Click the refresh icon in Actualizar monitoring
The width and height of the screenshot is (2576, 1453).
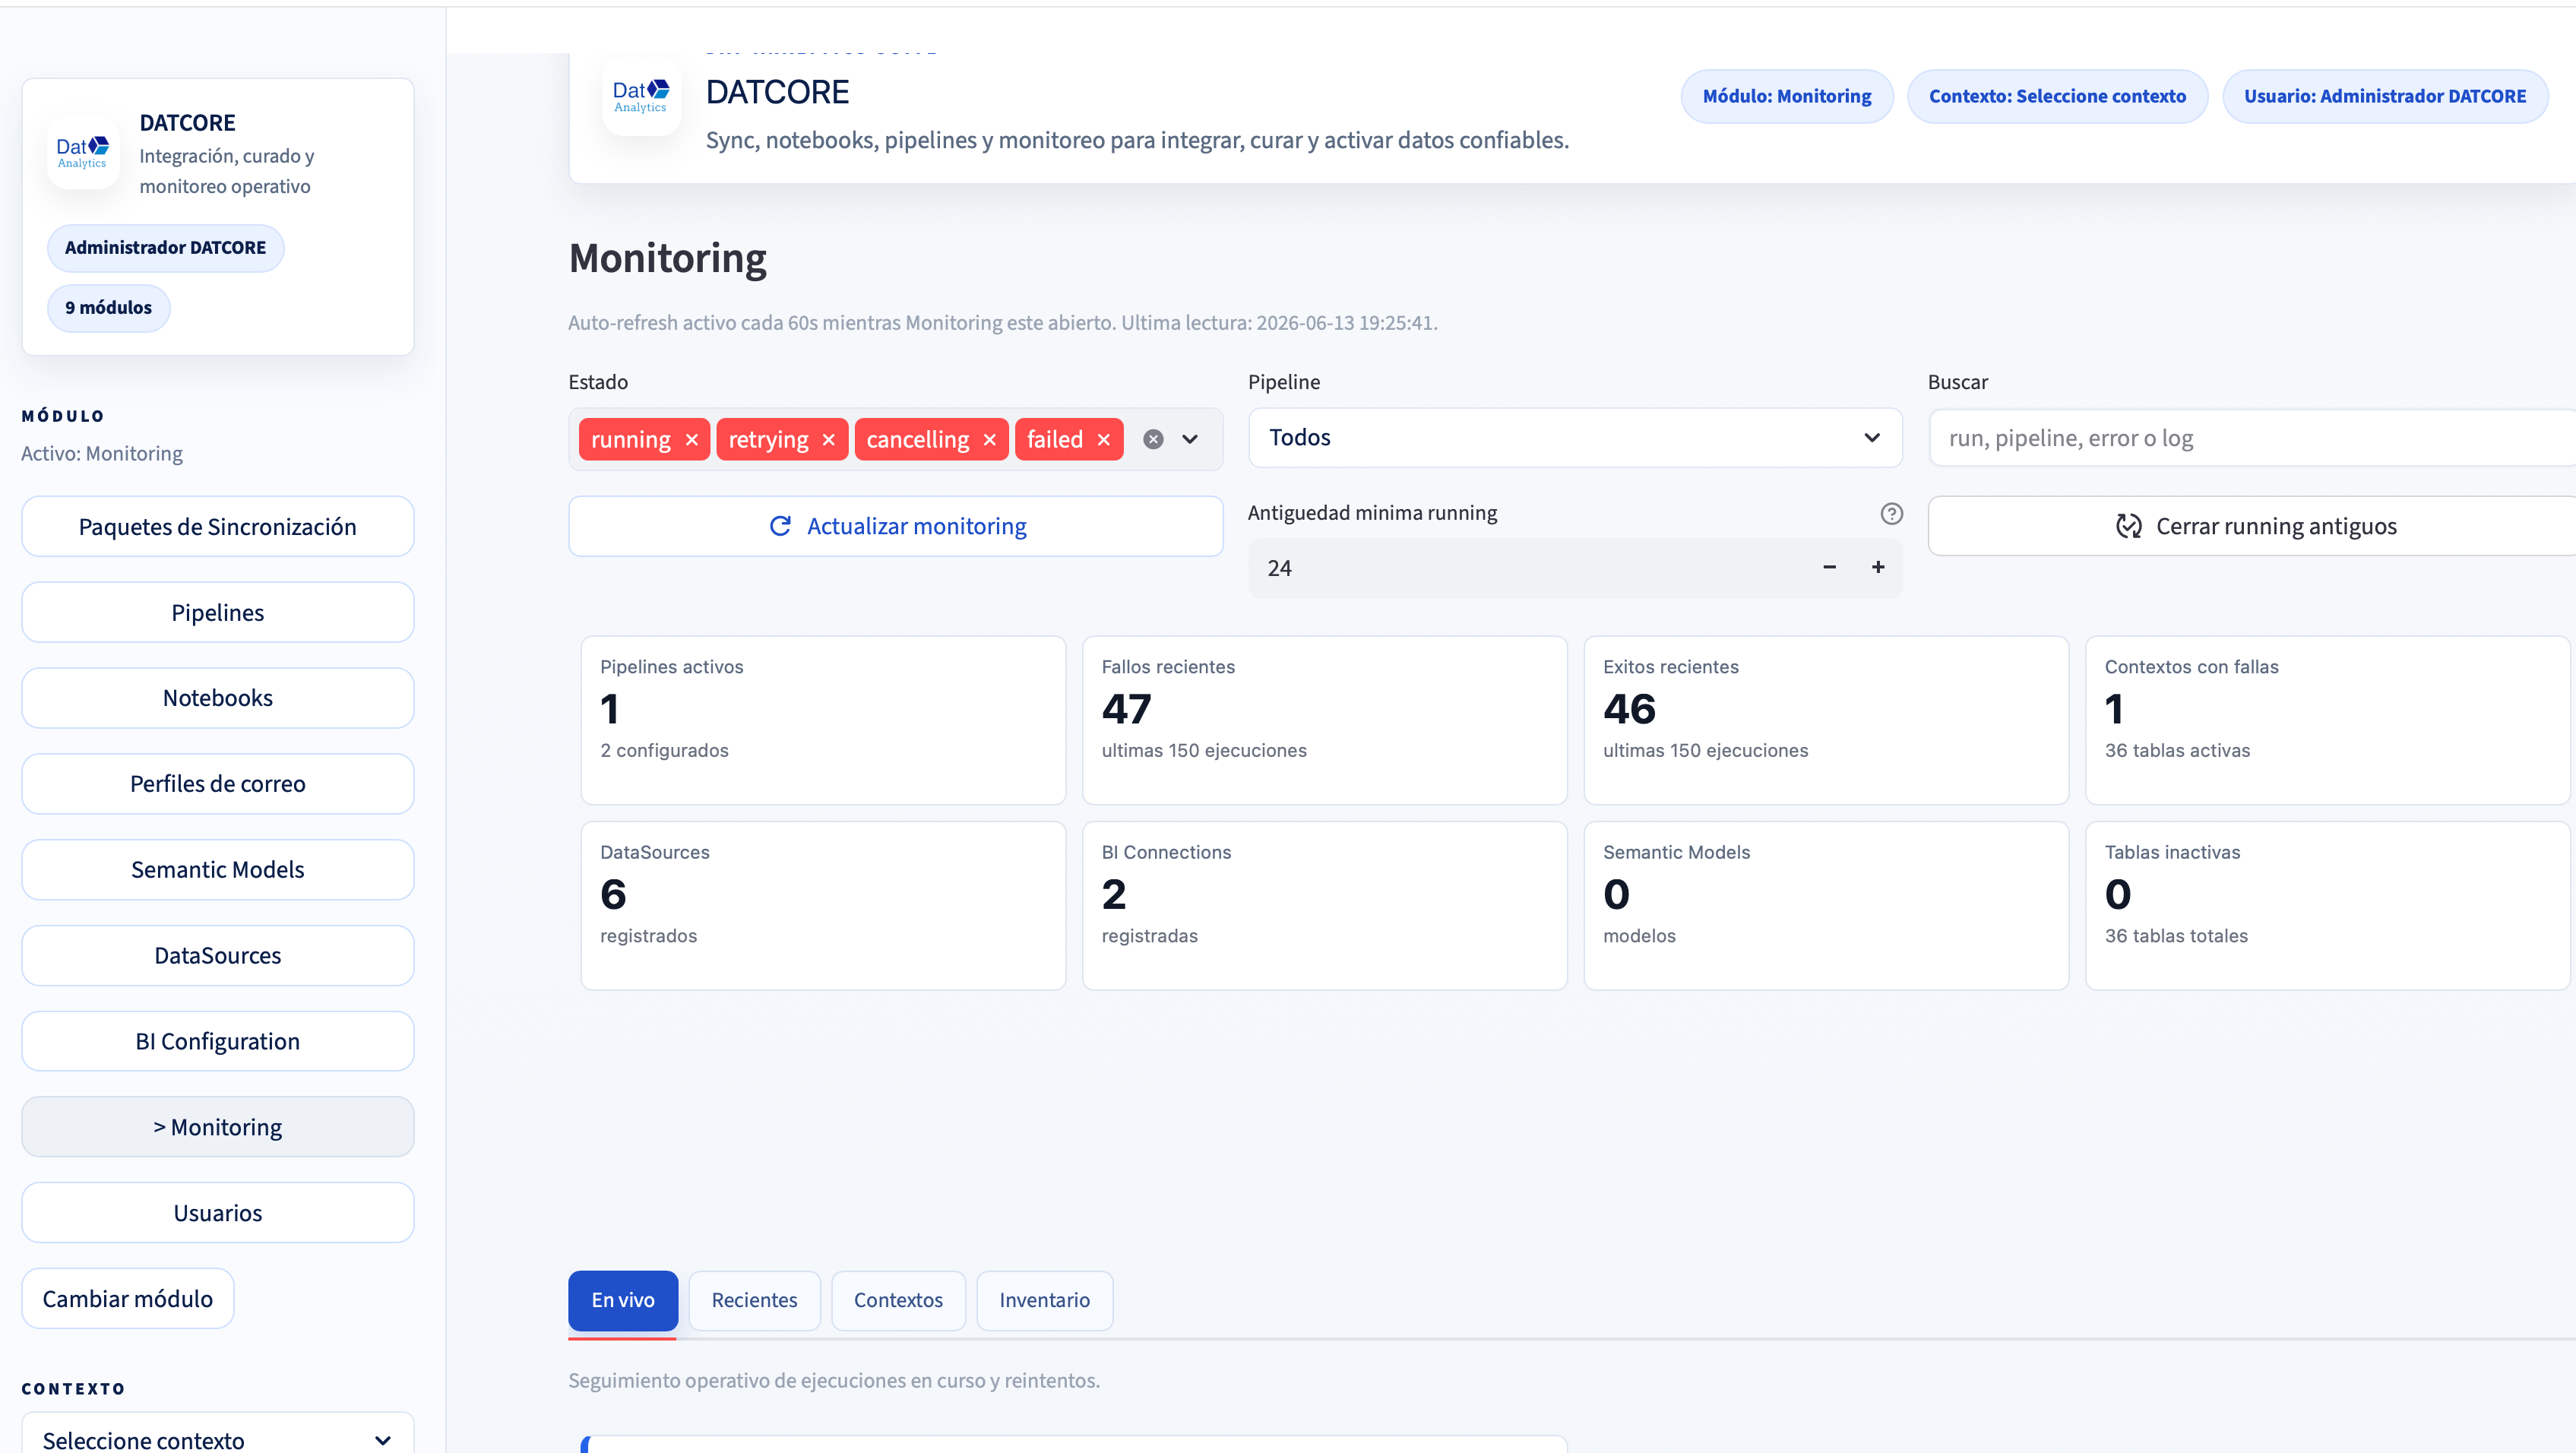tap(780, 526)
